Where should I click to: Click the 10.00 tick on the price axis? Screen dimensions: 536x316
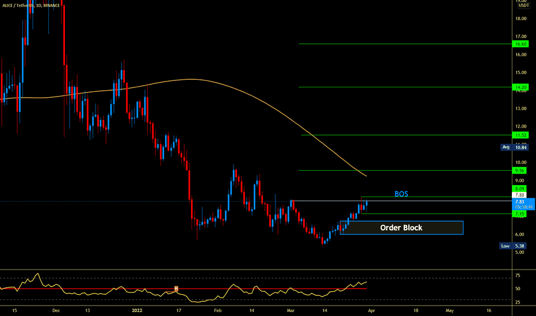click(x=521, y=163)
